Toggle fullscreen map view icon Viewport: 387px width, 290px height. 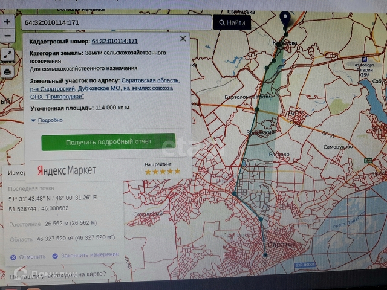[x=7, y=54]
